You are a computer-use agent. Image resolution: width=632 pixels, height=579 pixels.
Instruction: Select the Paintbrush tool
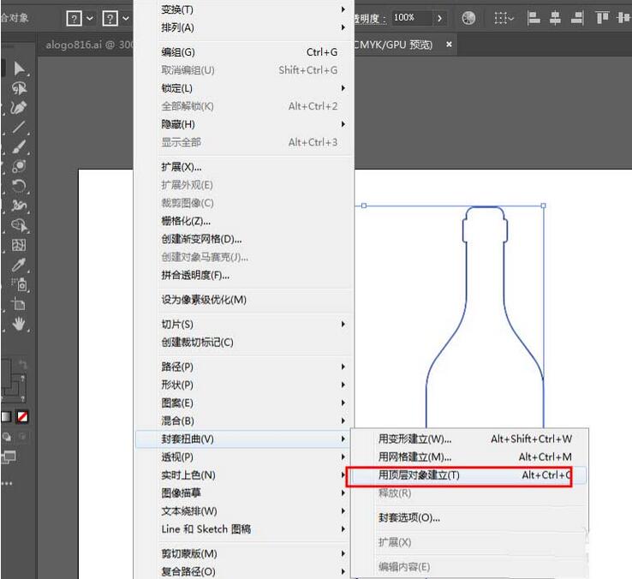(x=19, y=146)
